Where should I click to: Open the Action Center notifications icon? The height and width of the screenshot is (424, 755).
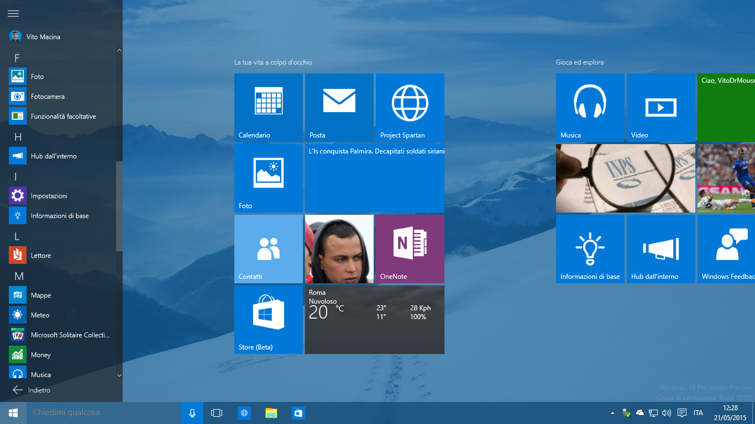pyautogui.click(x=682, y=413)
